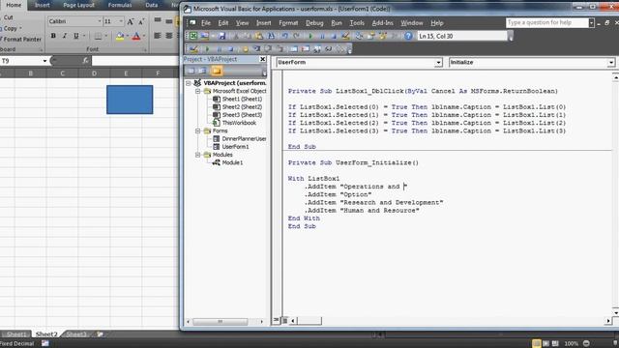
Task: Collapse the Microsoft Excel Objects folder
Action: click(x=197, y=91)
